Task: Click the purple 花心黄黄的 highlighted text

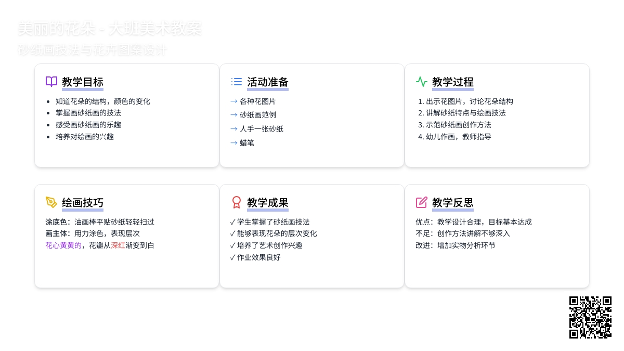Action: (63, 245)
